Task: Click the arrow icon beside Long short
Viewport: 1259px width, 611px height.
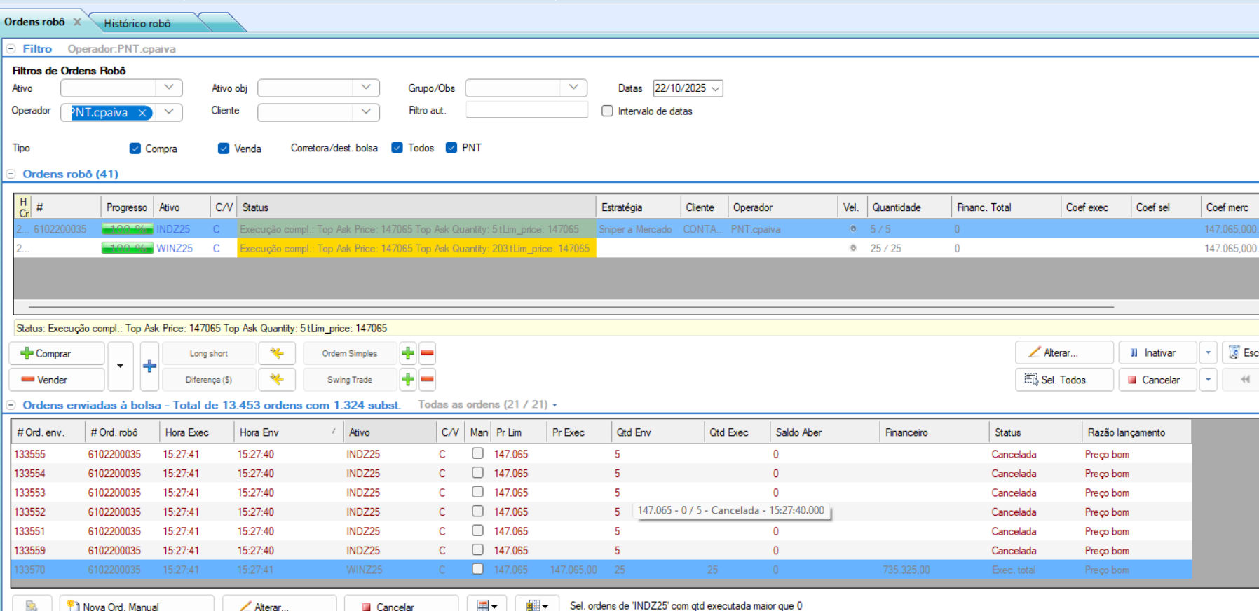Action: [277, 353]
